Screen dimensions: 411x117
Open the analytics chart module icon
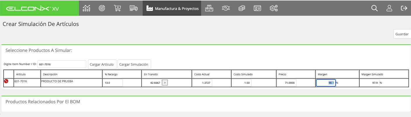87,8
